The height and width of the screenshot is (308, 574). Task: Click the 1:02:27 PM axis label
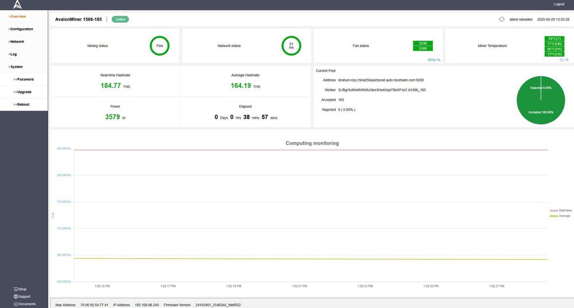click(497, 286)
